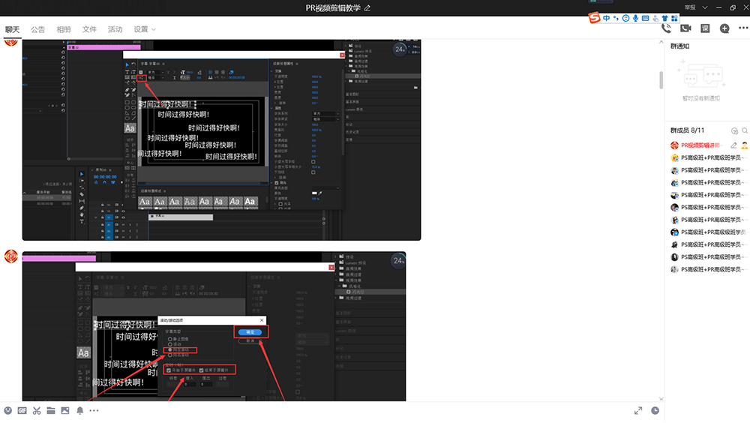Invite a member with the plus icon
750x423 pixels.
(724, 28)
